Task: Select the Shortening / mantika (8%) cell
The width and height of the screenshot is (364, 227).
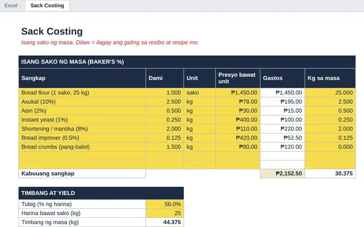Action: [x=82, y=129]
